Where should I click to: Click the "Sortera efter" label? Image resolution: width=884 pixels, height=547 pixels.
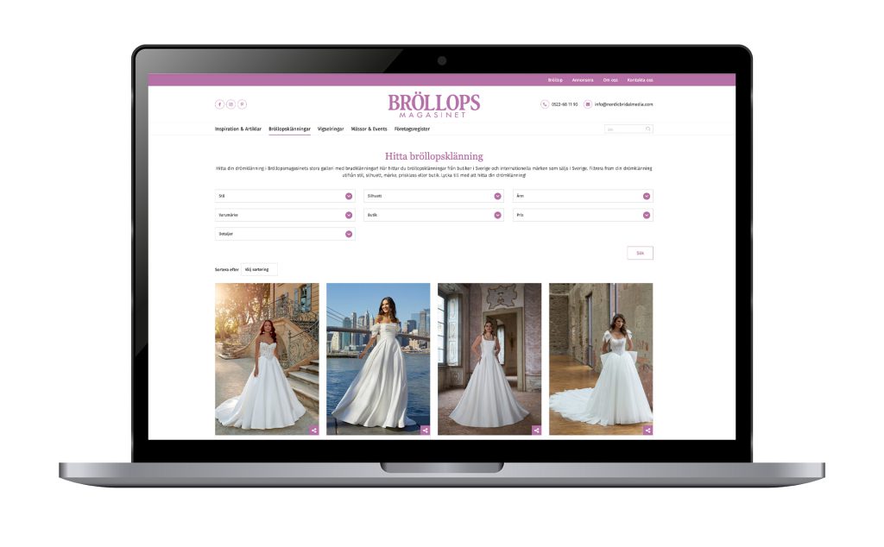227,269
